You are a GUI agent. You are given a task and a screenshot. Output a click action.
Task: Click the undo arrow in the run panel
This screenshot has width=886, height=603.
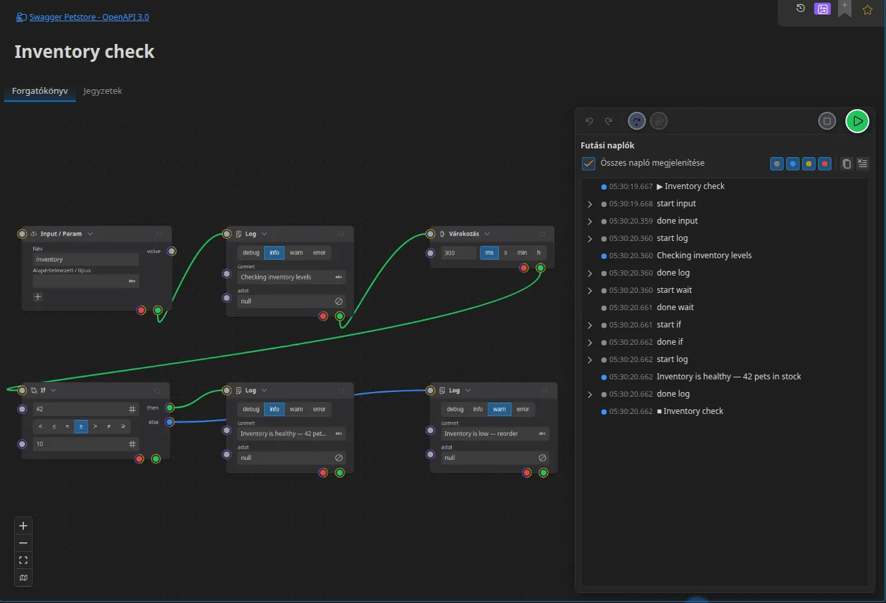pos(589,121)
